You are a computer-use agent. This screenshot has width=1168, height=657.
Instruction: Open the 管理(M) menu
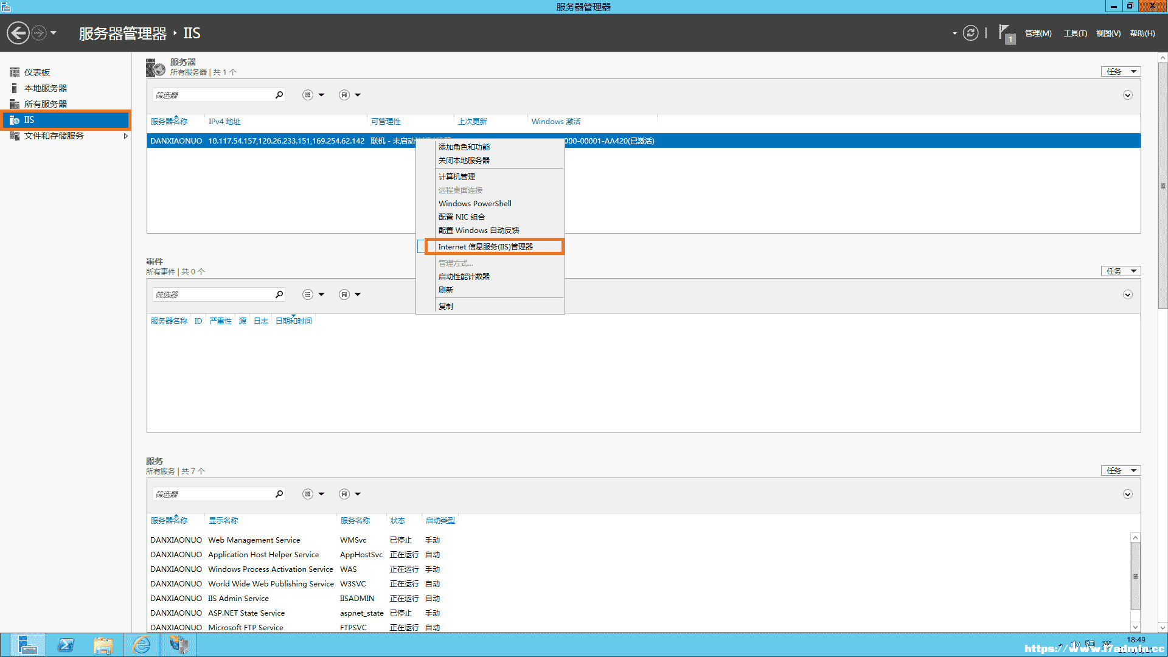(x=1038, y=33)
